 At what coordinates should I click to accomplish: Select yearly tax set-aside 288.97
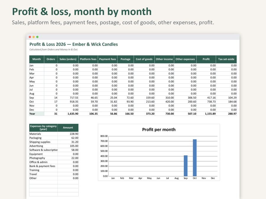point(226,114)
